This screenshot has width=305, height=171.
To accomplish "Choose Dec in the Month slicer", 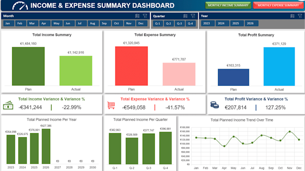I will [x=141, y=23].
